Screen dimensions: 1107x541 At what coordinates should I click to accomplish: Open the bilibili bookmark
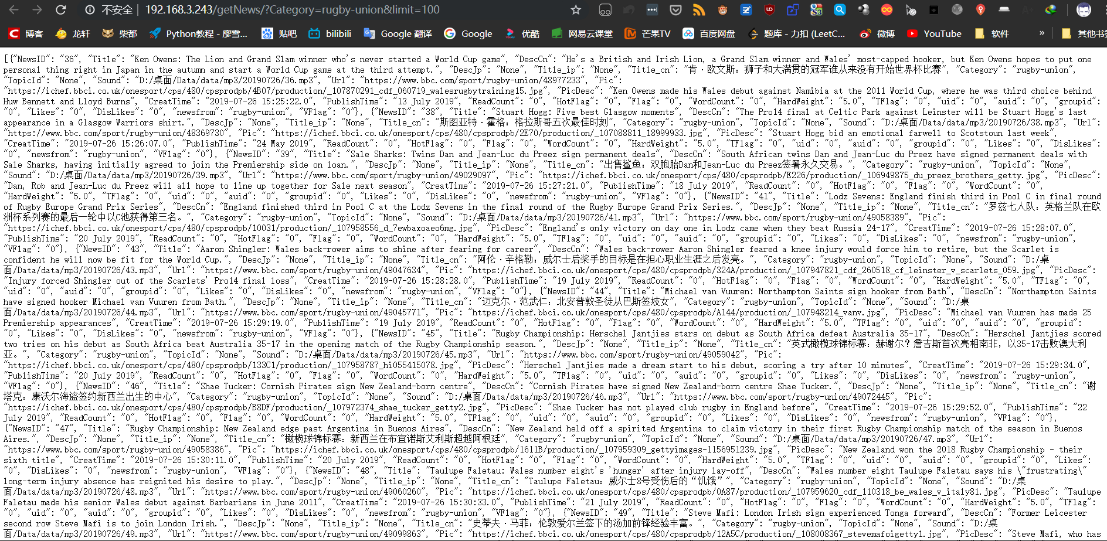pyautogui.click(x=330, y=33)
